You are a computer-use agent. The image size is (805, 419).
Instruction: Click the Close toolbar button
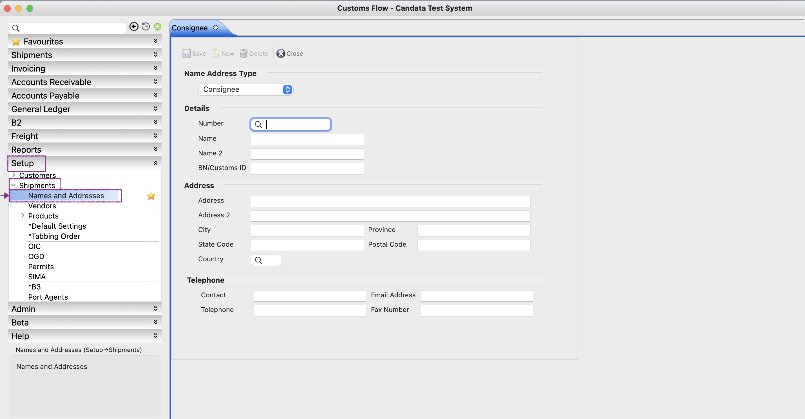coord(290,54)
